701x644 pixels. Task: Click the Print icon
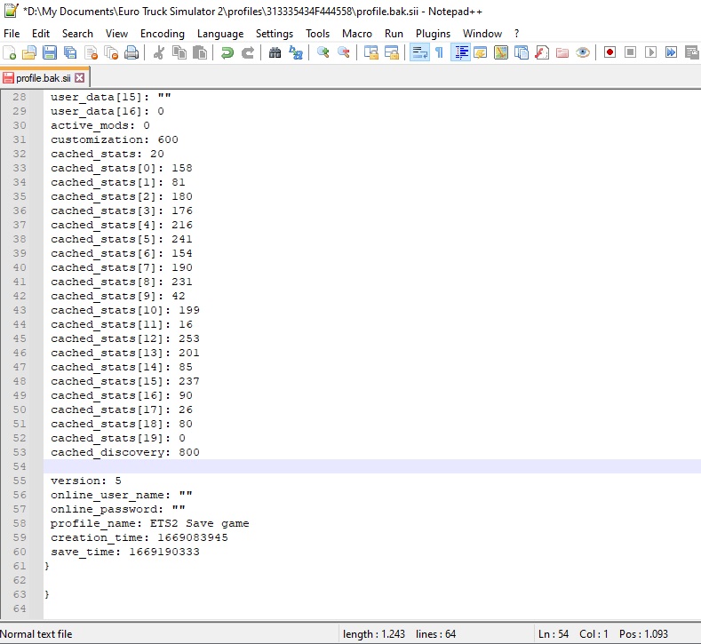point(131,52)
